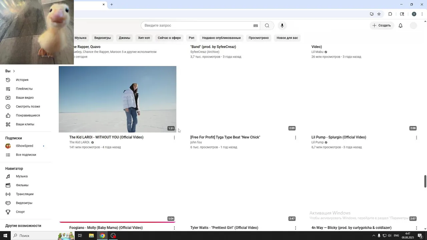Expand the Вы section chevron
Image resolution: width=427 pixels, height=240 pixels.
pos(14,71)
